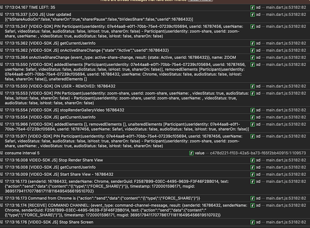
Task: Click log icon beside consume interval 5 entry
Action: tap(1, 153)
